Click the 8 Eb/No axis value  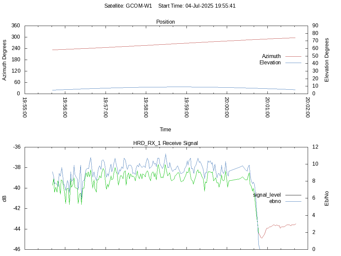tap(314, 181)
